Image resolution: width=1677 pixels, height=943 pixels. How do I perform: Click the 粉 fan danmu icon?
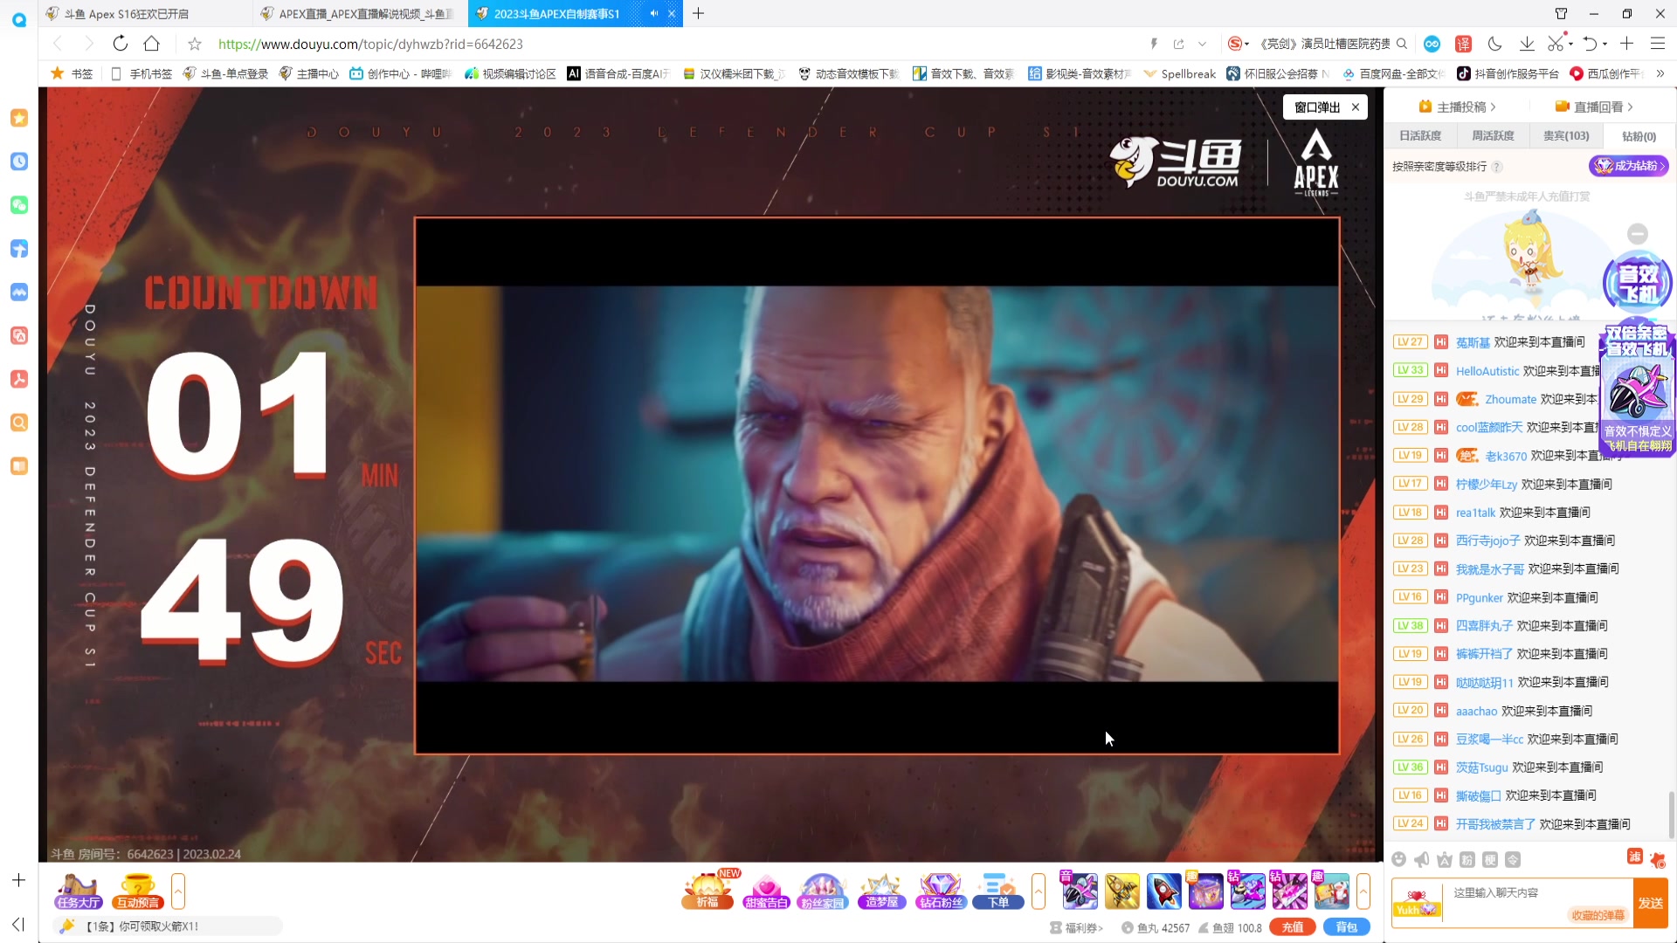[1467, 860]
